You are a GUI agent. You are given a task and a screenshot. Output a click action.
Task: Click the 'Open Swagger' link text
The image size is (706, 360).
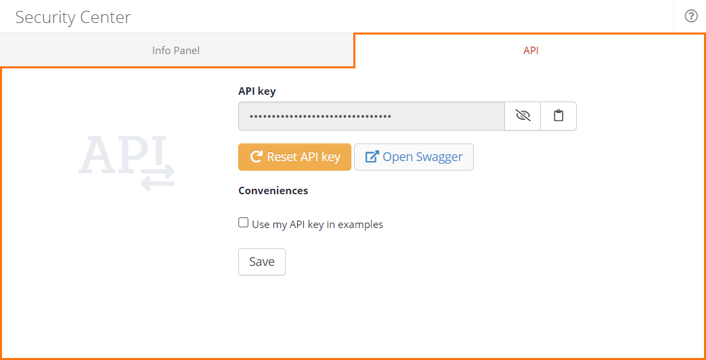pos(422,157)
